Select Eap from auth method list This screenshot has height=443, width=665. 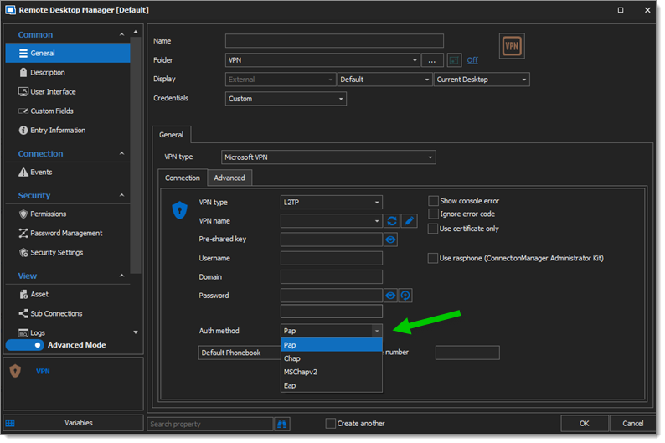(332, 386)
